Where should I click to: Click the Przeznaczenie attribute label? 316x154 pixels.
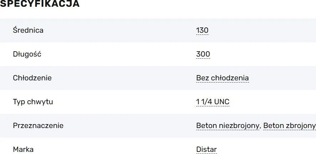tap(38, 126)
